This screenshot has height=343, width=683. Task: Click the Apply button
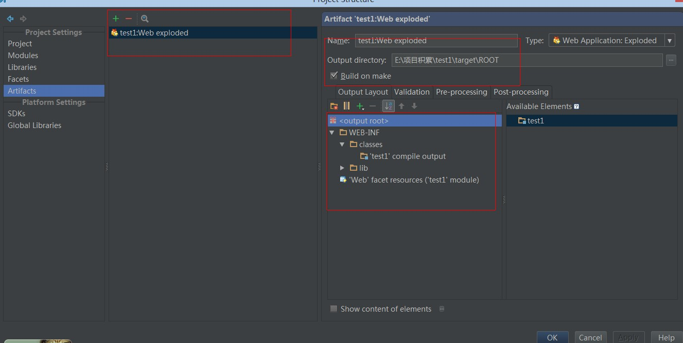coord(628,337)
